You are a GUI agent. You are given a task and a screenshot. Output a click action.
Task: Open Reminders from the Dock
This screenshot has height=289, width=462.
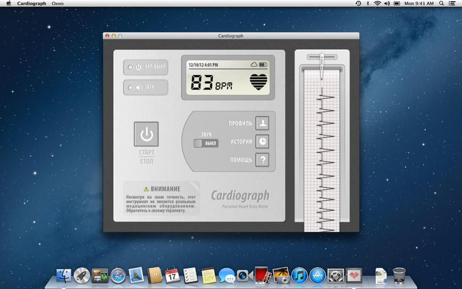[x=191, y=276]
